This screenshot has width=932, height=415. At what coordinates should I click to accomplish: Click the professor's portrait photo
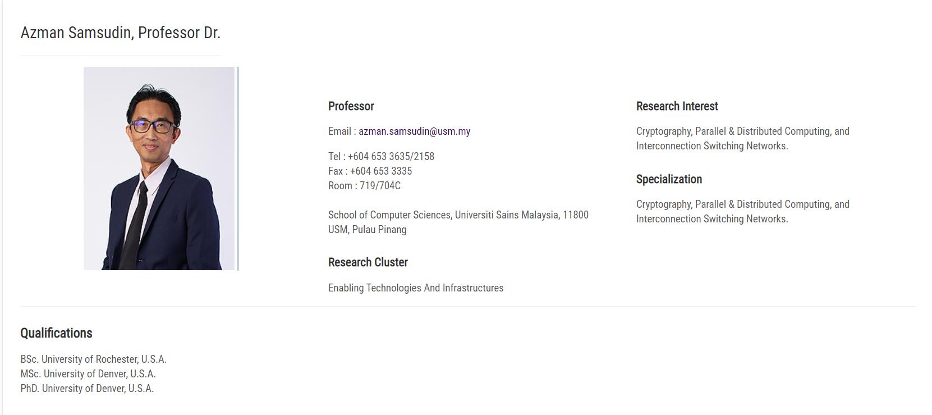[x=159, y=168]
